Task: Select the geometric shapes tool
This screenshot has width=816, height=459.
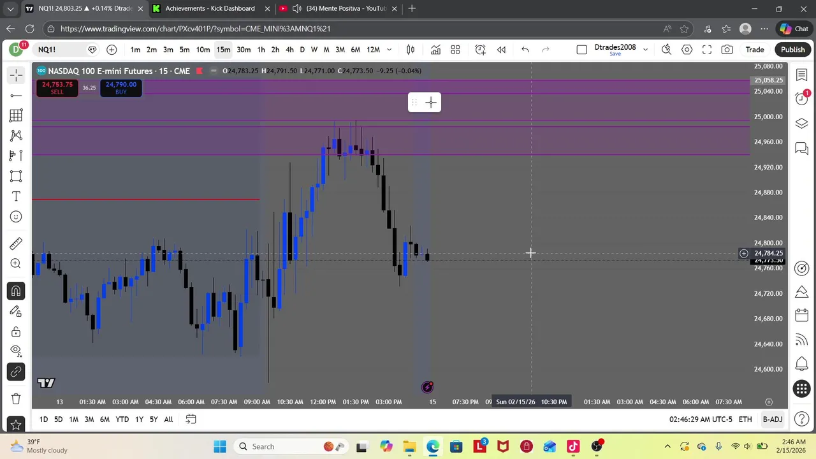Action: pyautogui.click(x=16, y=176)
